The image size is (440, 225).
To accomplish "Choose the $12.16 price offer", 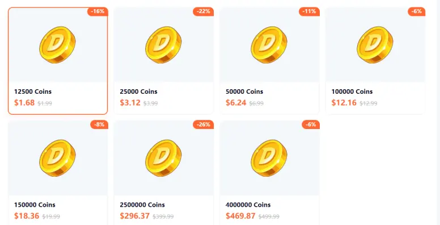I will pos(344,102).
